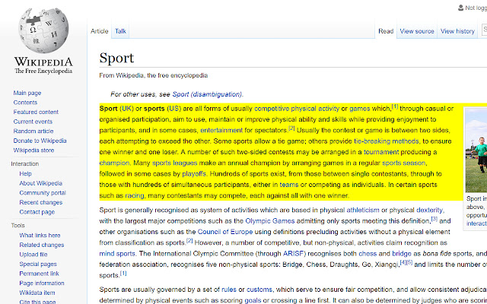Image resolution: width=487 pixels, height=304 pixels.
Task: Open the bridge link
Action: pyautogui.click(x=401, y=253)
